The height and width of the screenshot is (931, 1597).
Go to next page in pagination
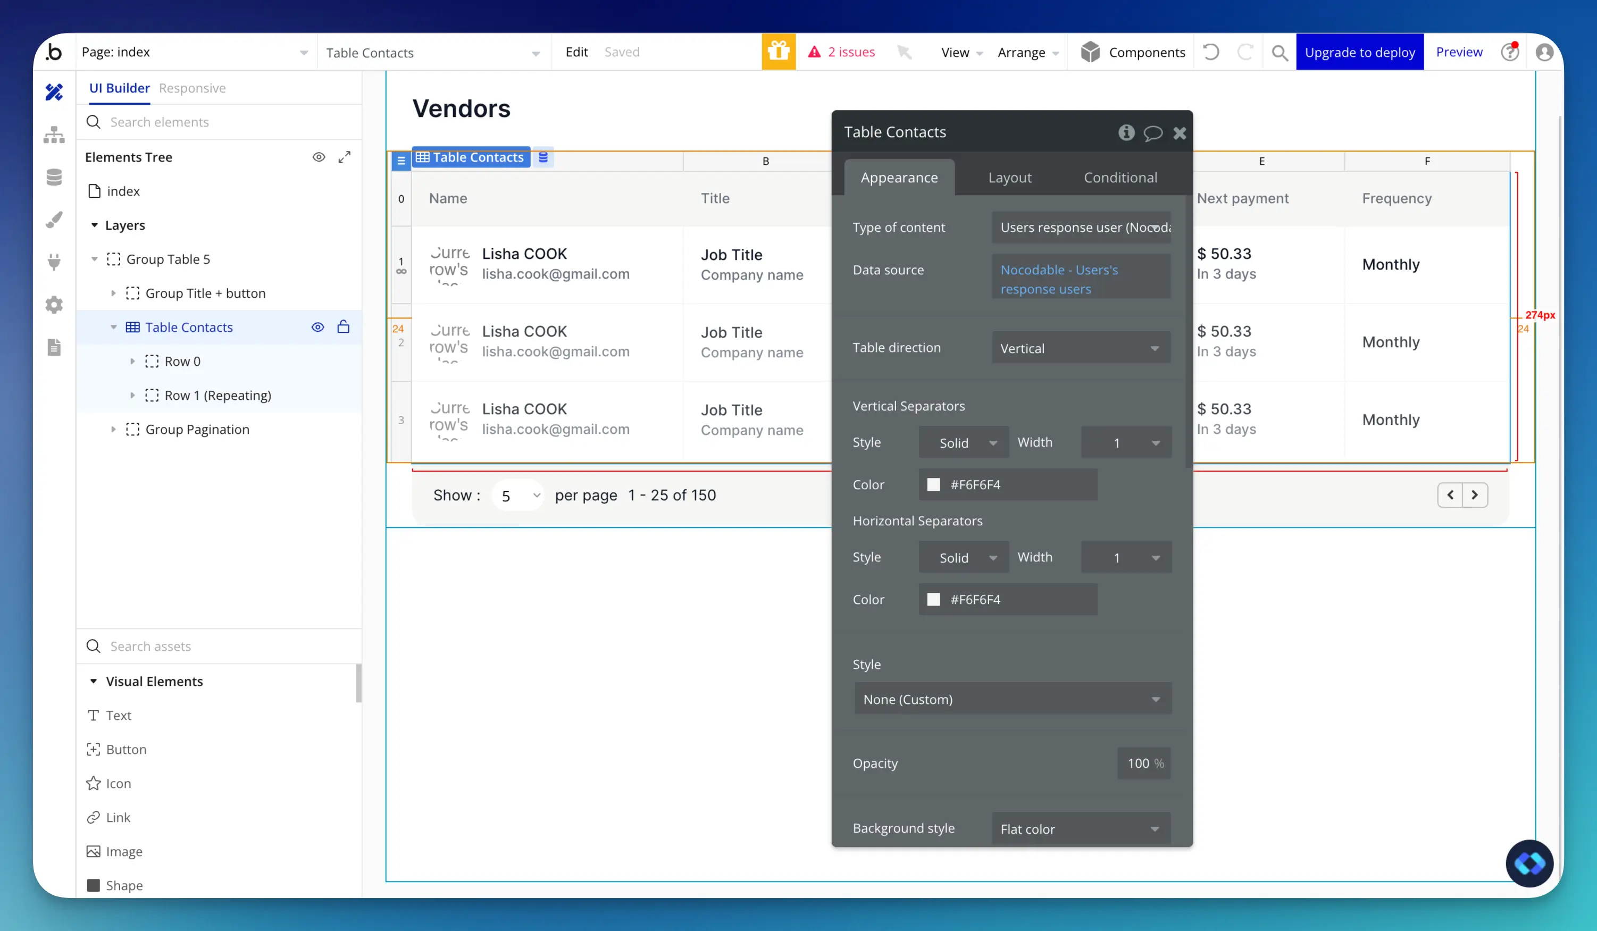(x=1475, y=495)
